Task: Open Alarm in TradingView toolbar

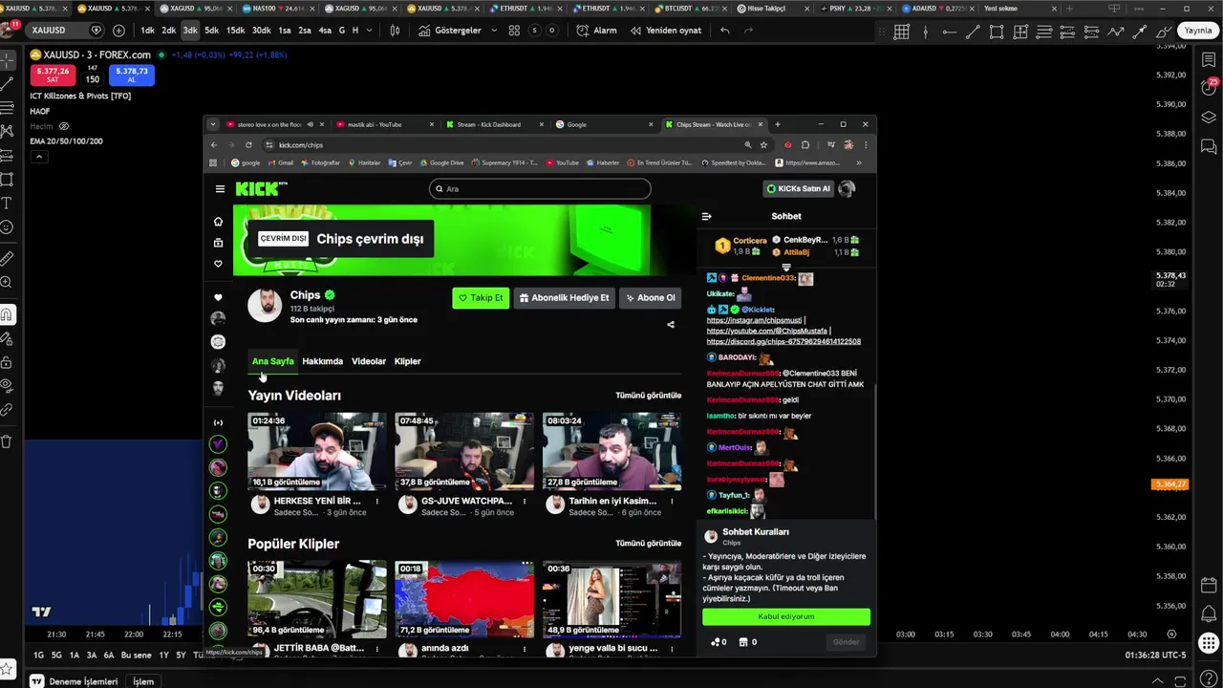Action: tap(596, 31)
